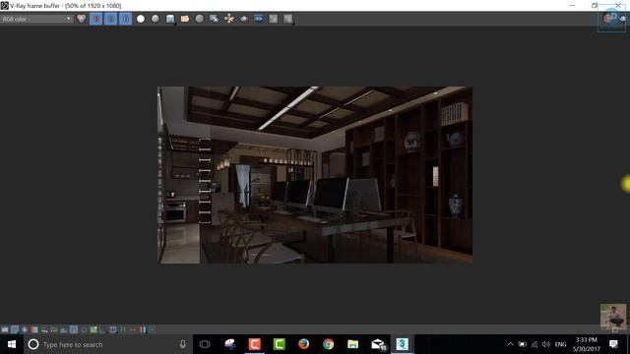Switch to alpha channel white circle
Screen dimensions: 630x354
click(141, 19)
